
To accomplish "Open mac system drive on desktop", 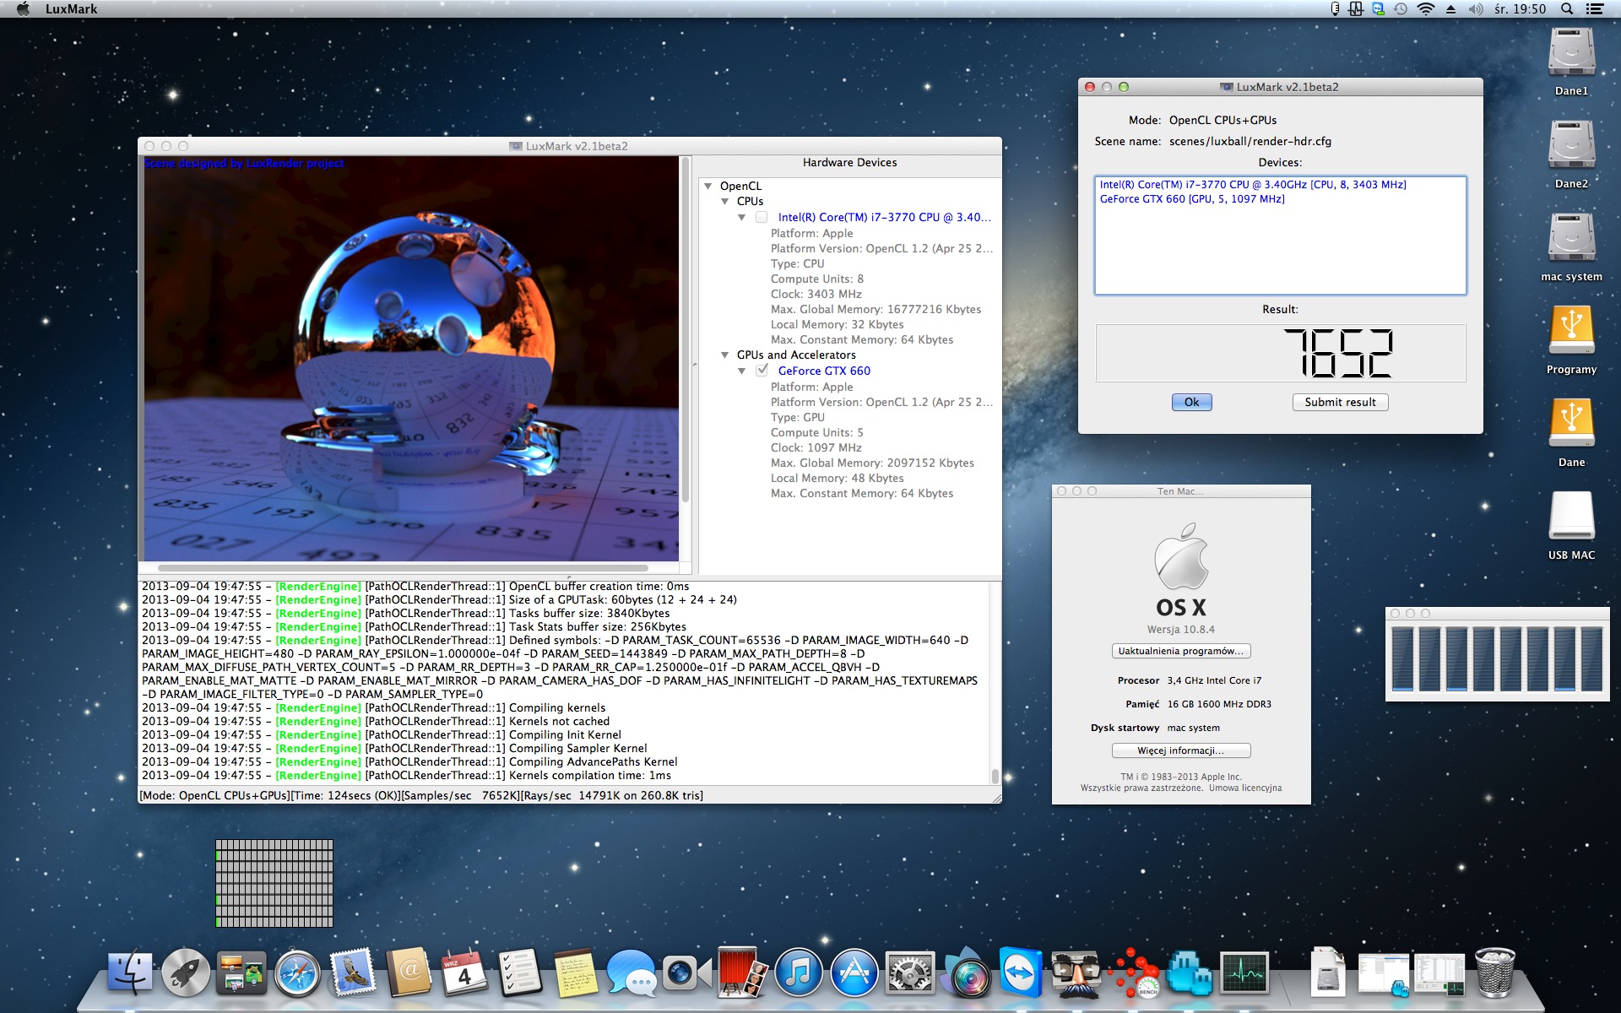I will point(1571,239).
